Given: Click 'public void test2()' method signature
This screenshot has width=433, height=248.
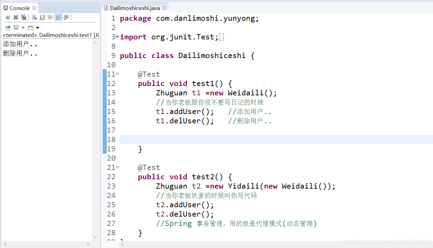Looking at the screenshot, I should click(181, 177).
